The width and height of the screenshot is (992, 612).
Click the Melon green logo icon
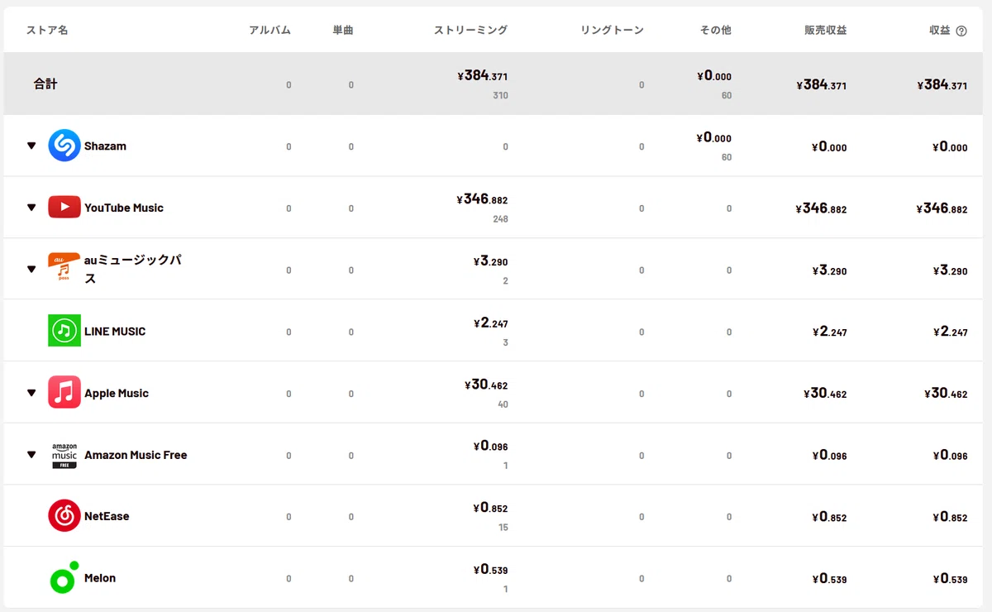click(x=64, y=578)
